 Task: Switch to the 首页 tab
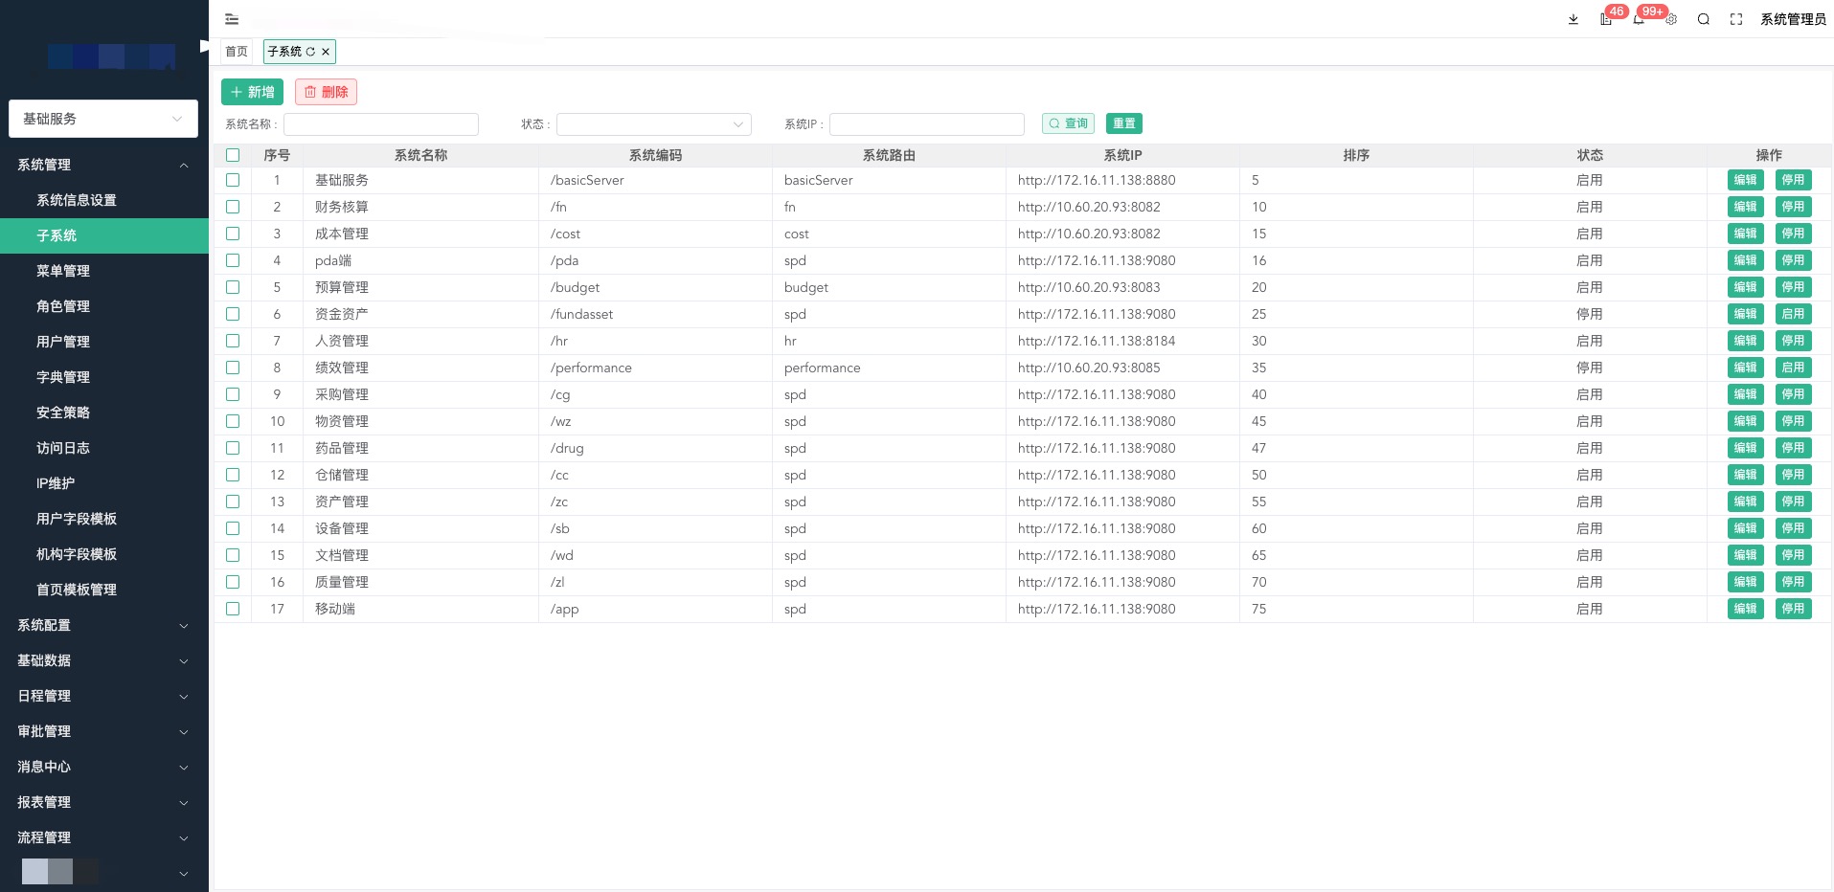237,52
